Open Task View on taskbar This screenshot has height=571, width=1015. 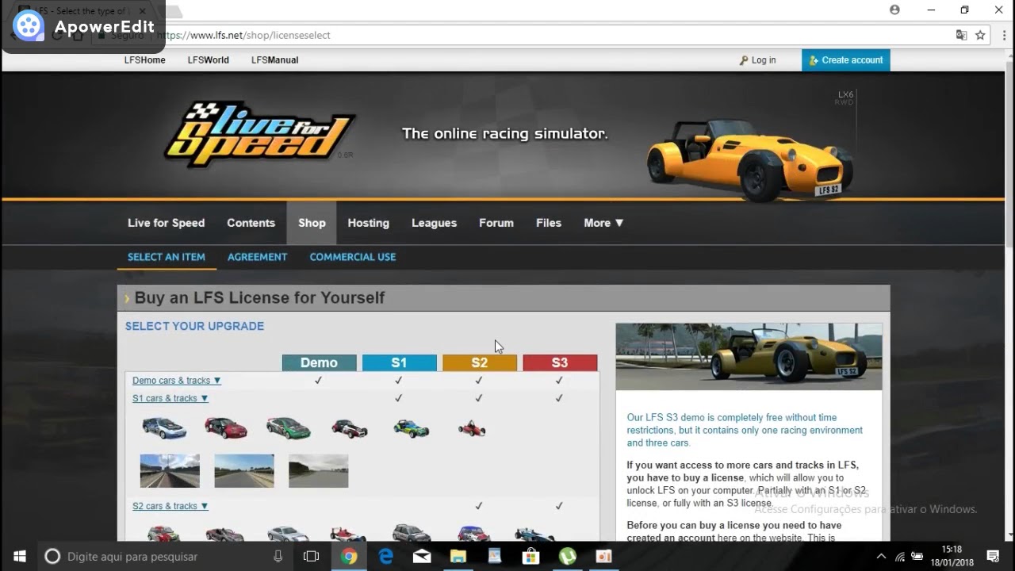coord(312,557)
